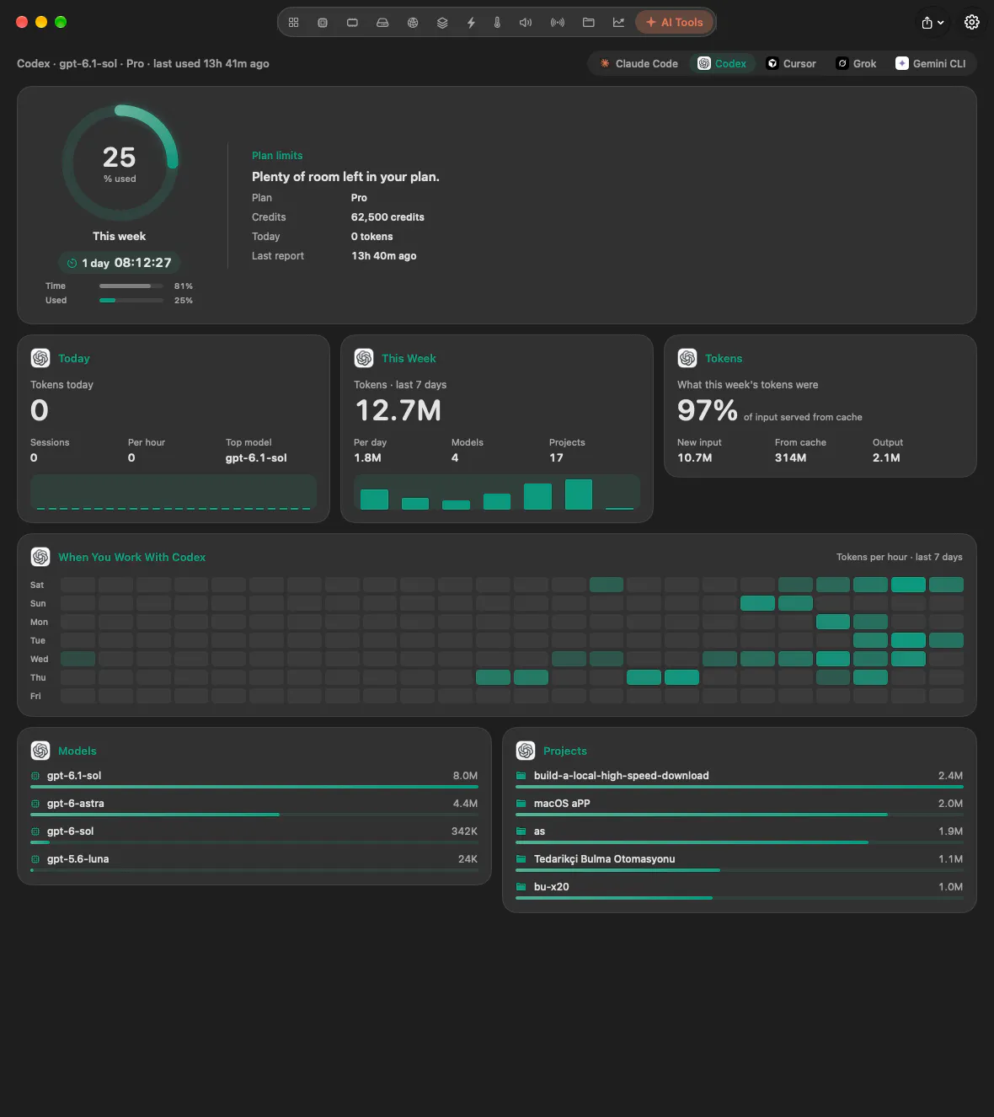
Task: Click the 12.7M weekly tokens figure
Action: (x=398, y=410)
